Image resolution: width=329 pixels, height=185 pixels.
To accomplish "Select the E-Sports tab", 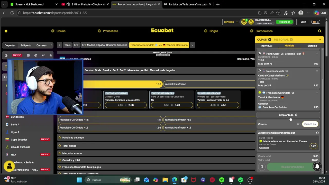I will click(26, 45).
